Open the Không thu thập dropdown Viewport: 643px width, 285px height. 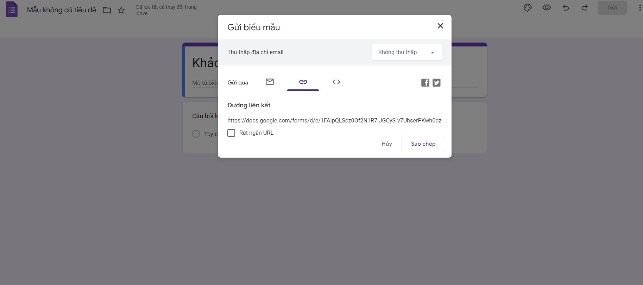pyautogui.click(x=406, y=52)
